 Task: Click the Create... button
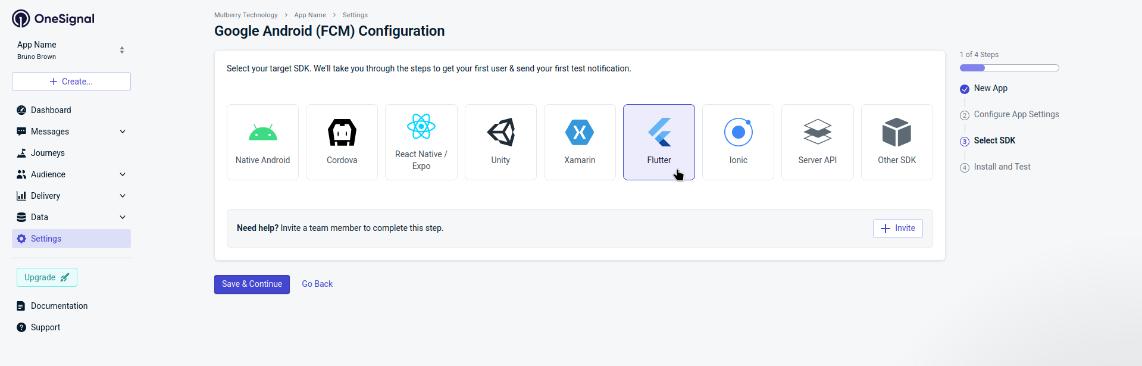pos(71,82)
